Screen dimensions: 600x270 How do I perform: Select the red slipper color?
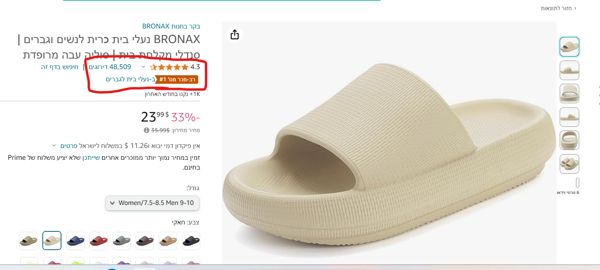coord(99,241)
